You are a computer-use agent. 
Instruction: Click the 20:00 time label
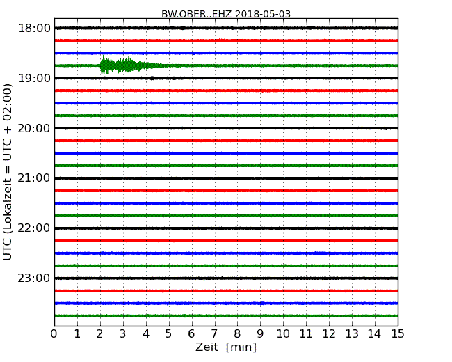point(34,128)
